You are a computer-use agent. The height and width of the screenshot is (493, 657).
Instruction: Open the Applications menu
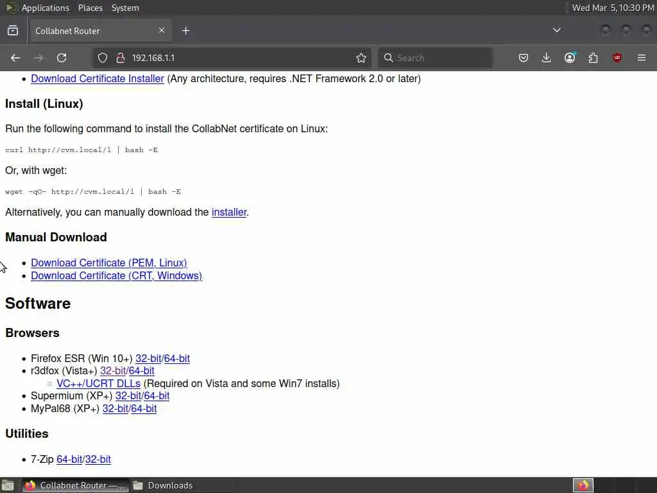pos(46,8)
